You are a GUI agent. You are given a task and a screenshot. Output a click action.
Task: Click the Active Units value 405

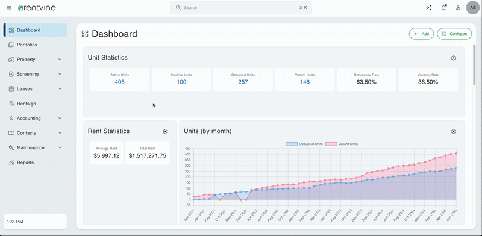coord(119,82)
